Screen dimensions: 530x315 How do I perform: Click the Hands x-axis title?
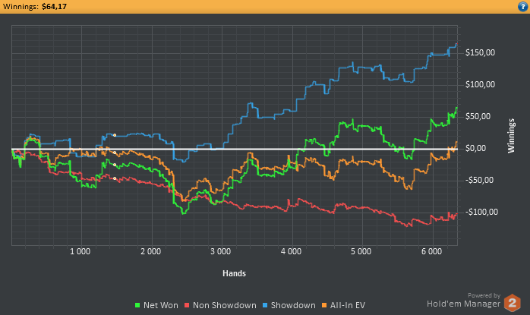[x=234, y=273]
